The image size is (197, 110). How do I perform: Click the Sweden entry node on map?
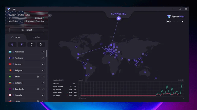click(111, 45)
